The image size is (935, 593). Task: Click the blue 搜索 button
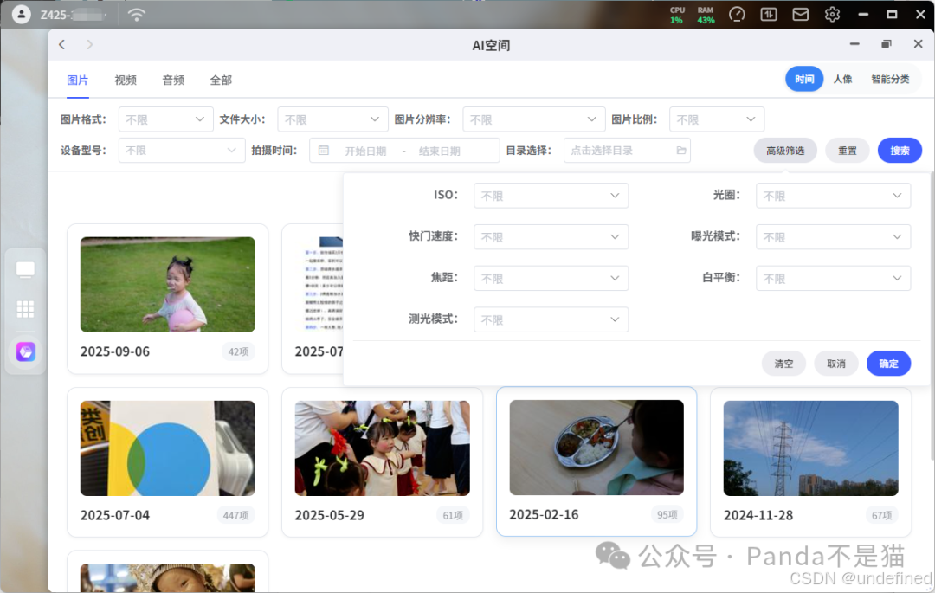click(900, 150)
